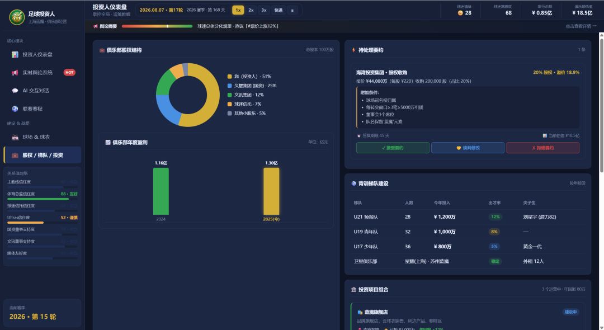Click the green 2024 profit bar

(161, 191)
